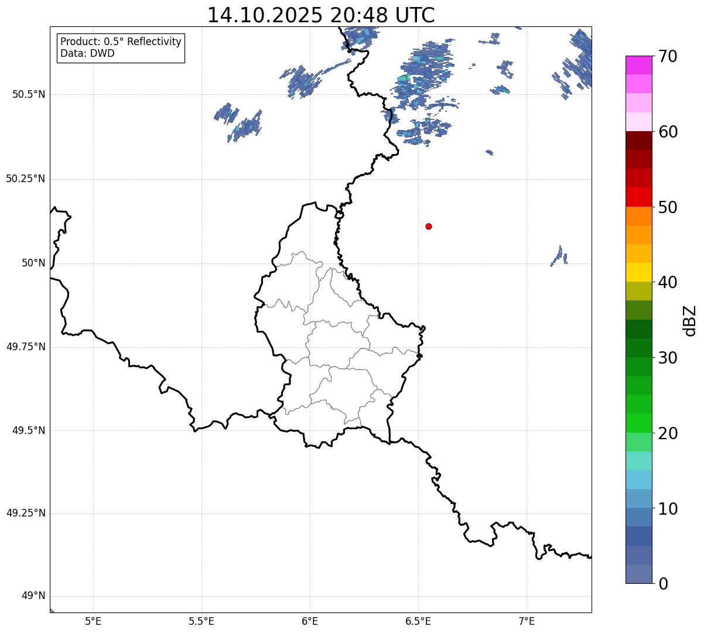Click the 30 tick label on the colorbar
The image size is (704, 633).
(x=668, y=358)
